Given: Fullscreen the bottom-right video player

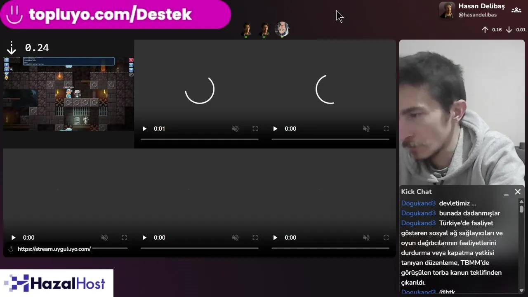Looking at the screenshot, I should [x=386, y=238].
